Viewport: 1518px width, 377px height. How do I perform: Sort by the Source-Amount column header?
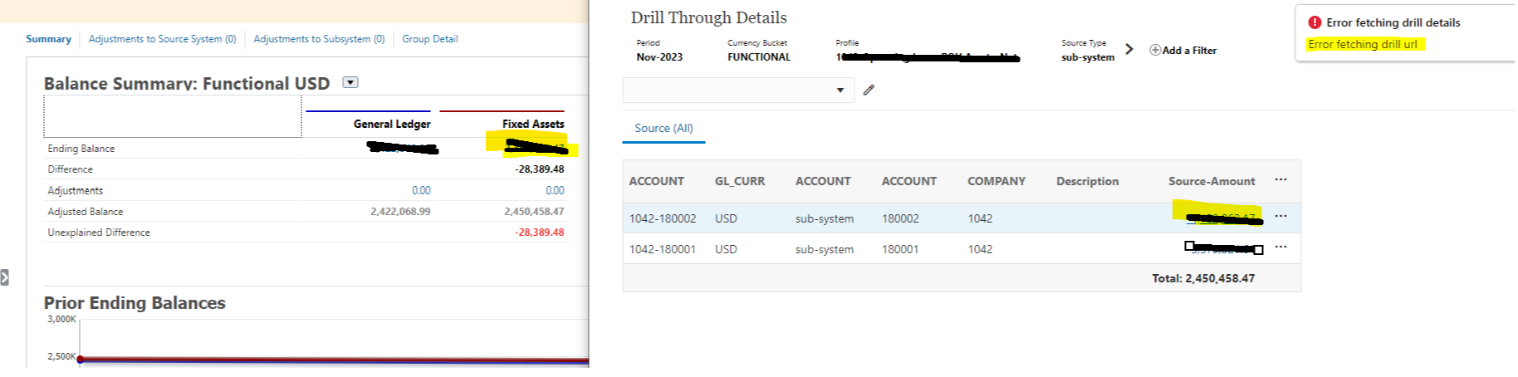1212,181
